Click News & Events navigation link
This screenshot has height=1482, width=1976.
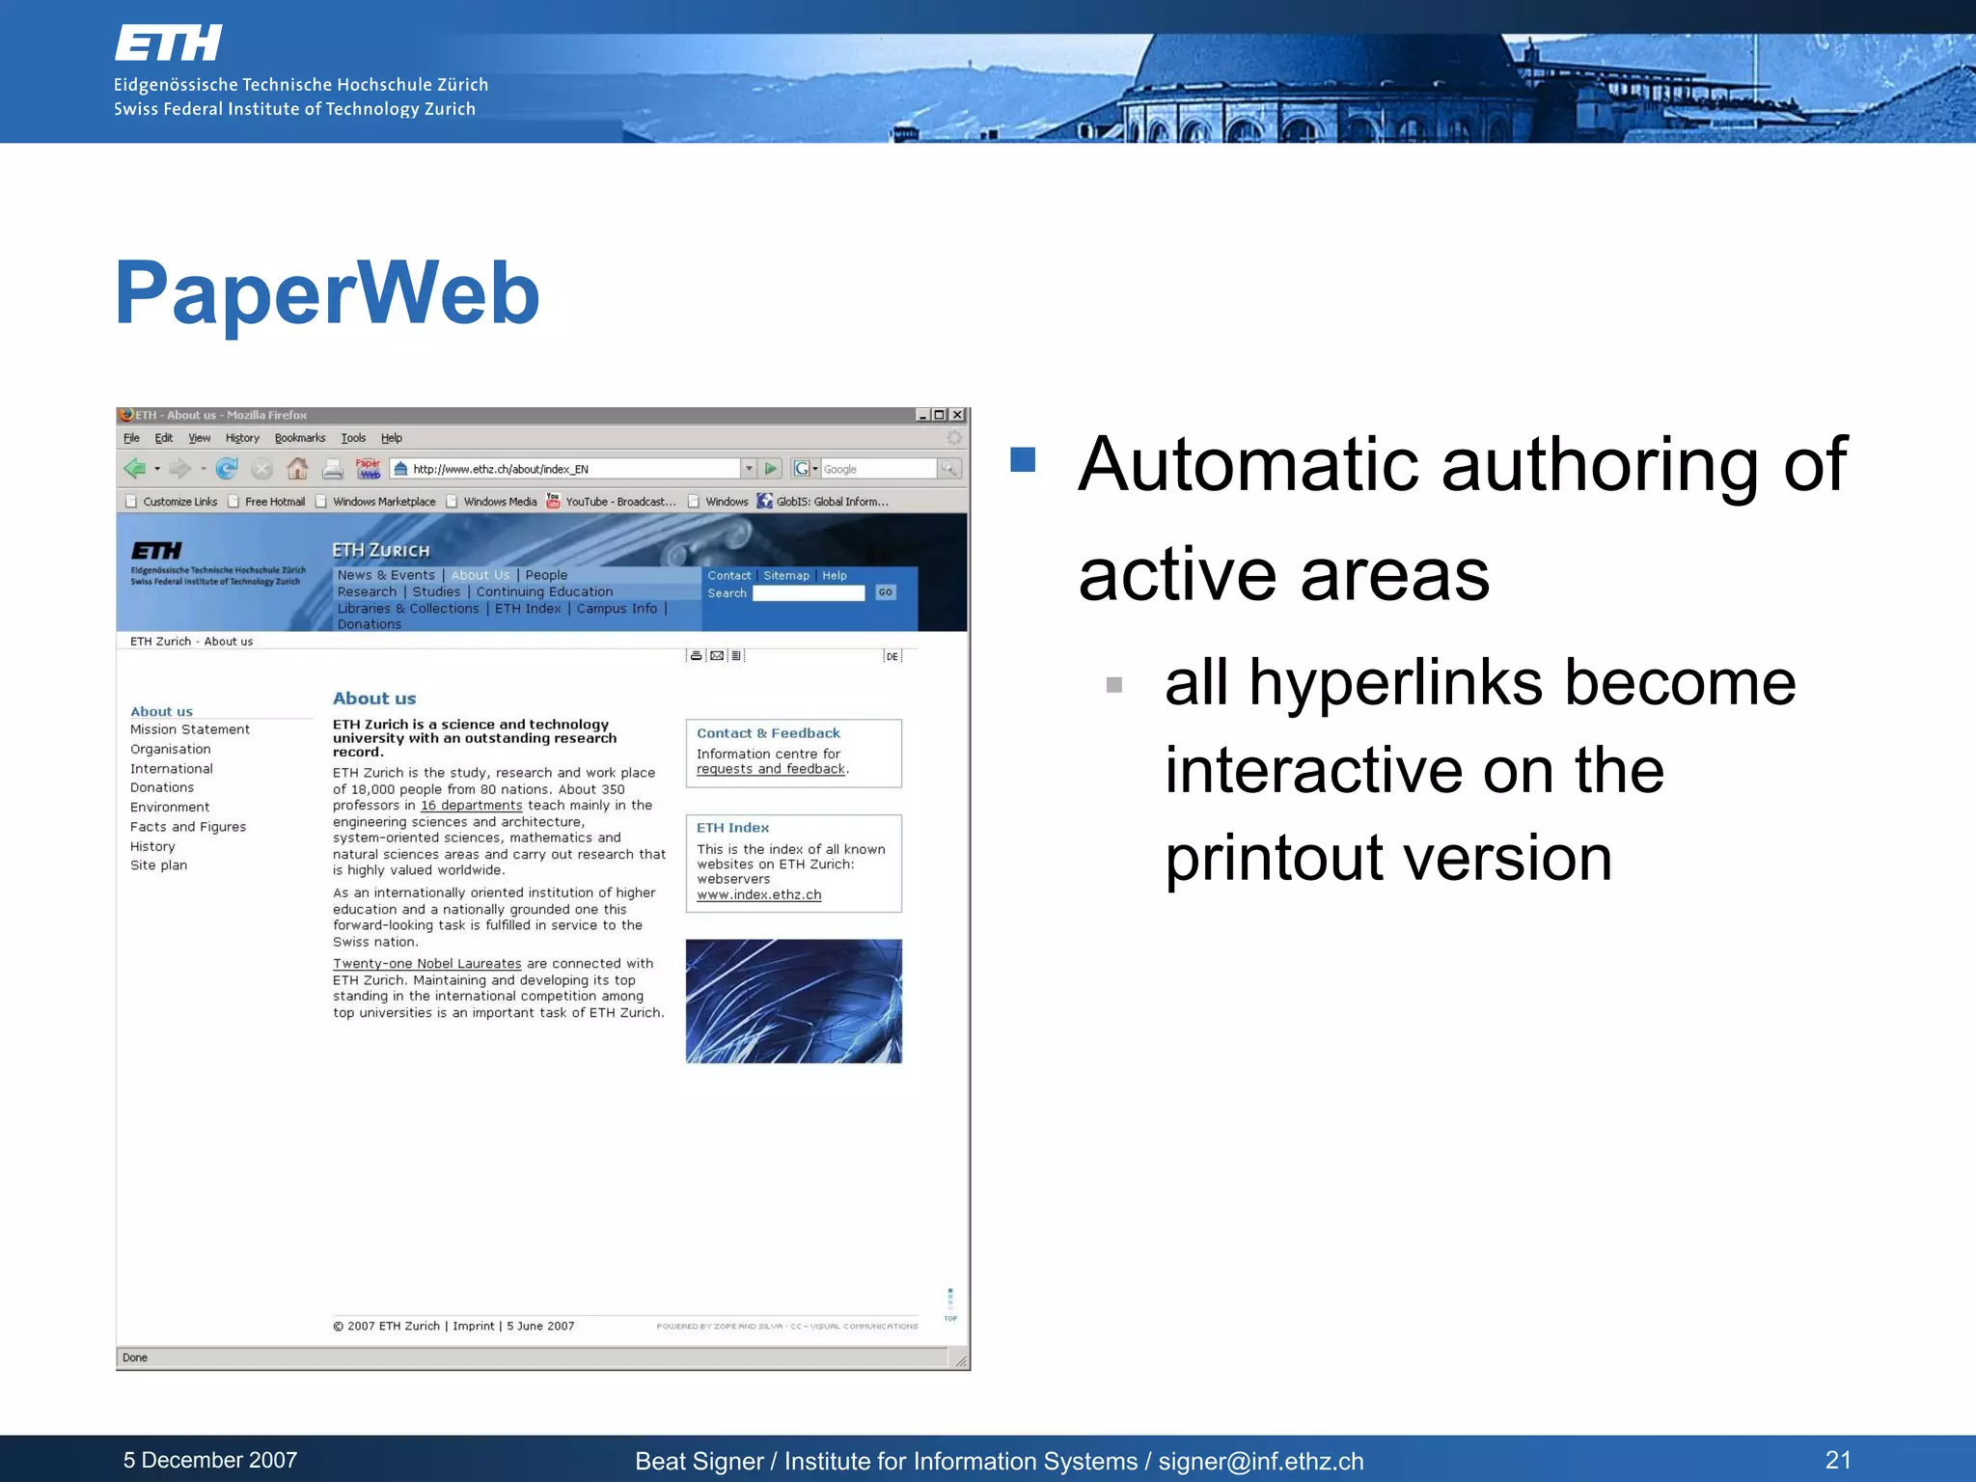[386, 575]
